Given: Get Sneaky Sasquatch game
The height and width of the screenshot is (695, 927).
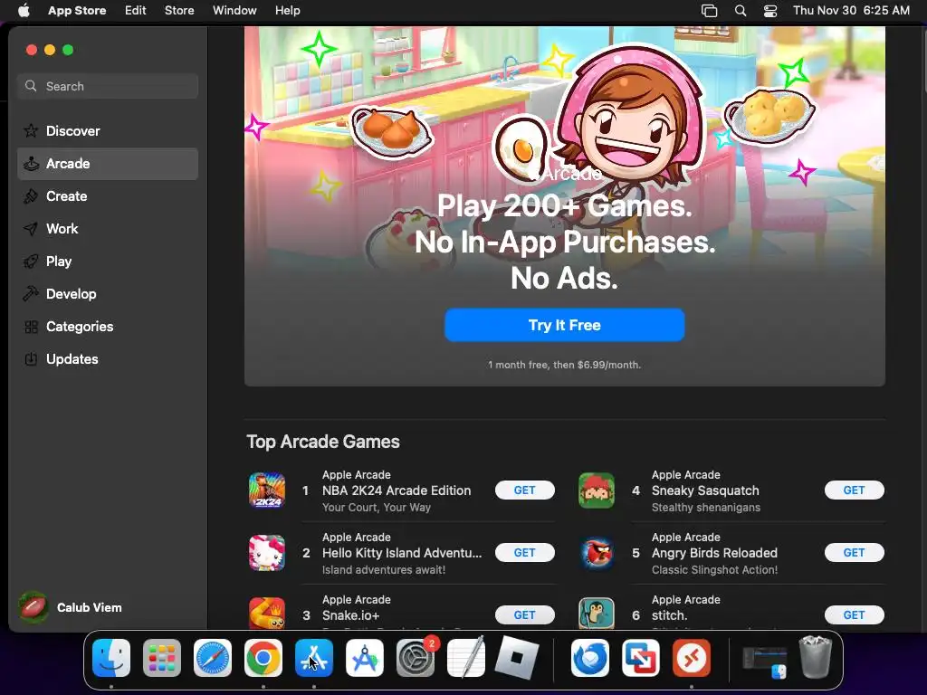Looking at the screenshot, I should [854, 490].
